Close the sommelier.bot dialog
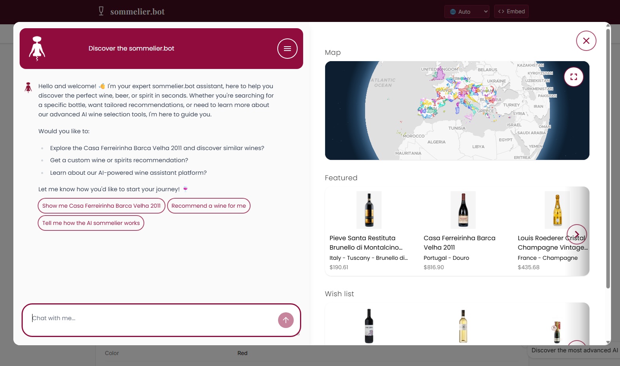This screenshot has width=620, height=366. click(x=586, y=41)
